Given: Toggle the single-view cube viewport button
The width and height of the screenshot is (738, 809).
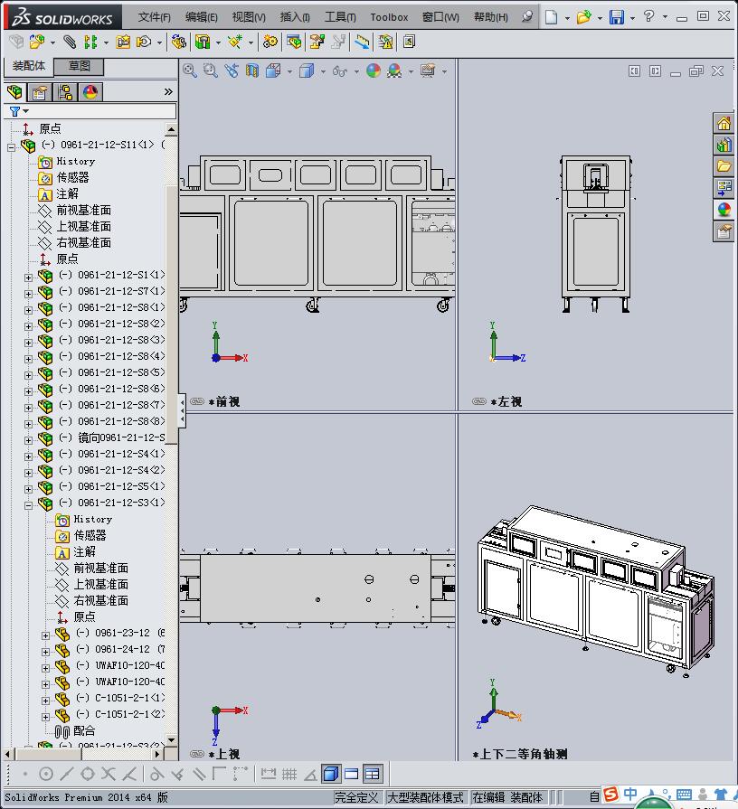Looking at the screenshot, I should 330,774.
